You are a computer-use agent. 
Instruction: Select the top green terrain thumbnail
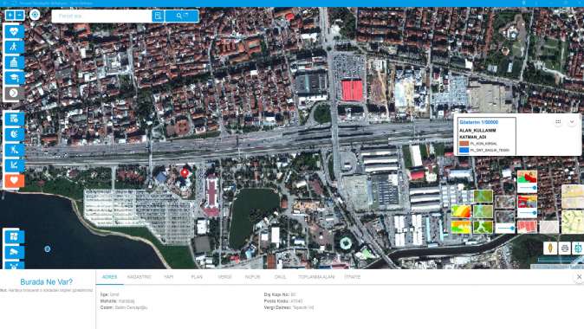point(483,197)
